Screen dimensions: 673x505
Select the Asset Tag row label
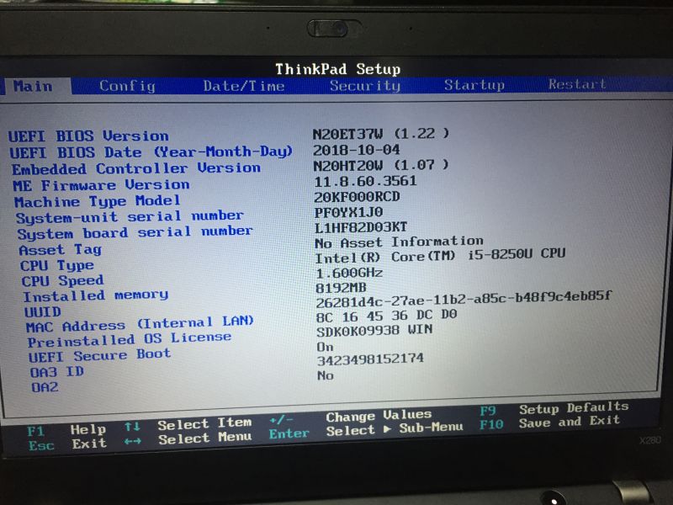point(60,249)
